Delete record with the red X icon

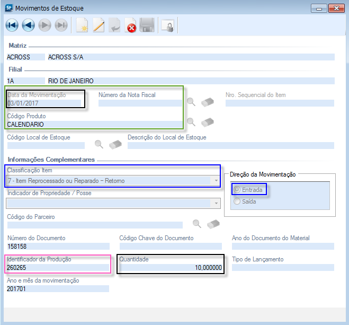[130, 25]
